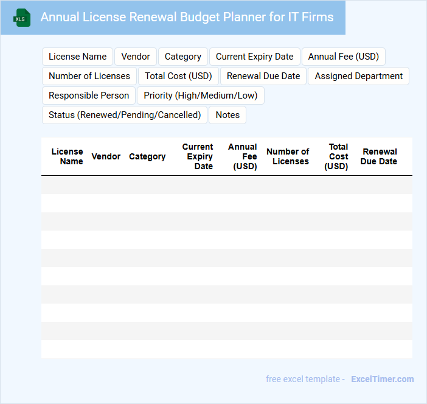Screen dimensions: 427x404
Task: Click the Notes tag chip
Action: pyautogui.click(x=227, y=115)
